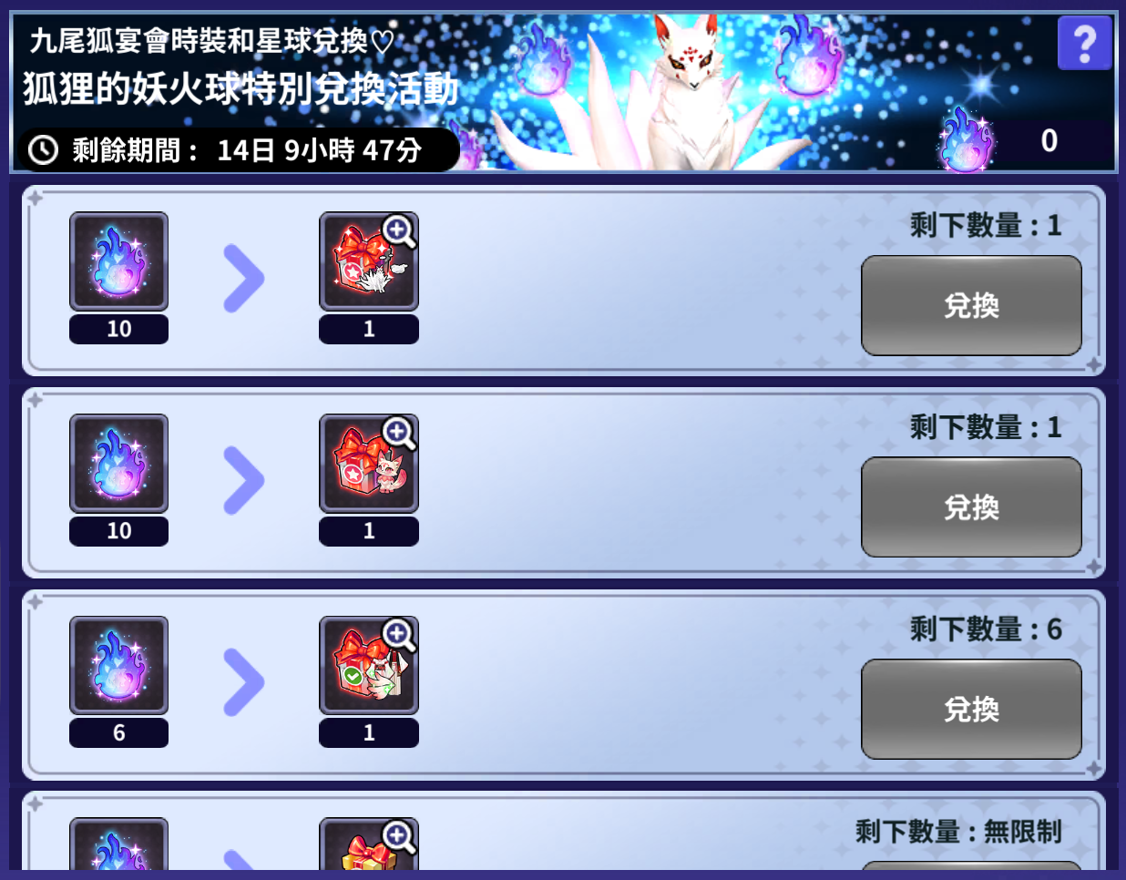Magnify the second row reward details

tap(399, 433)
